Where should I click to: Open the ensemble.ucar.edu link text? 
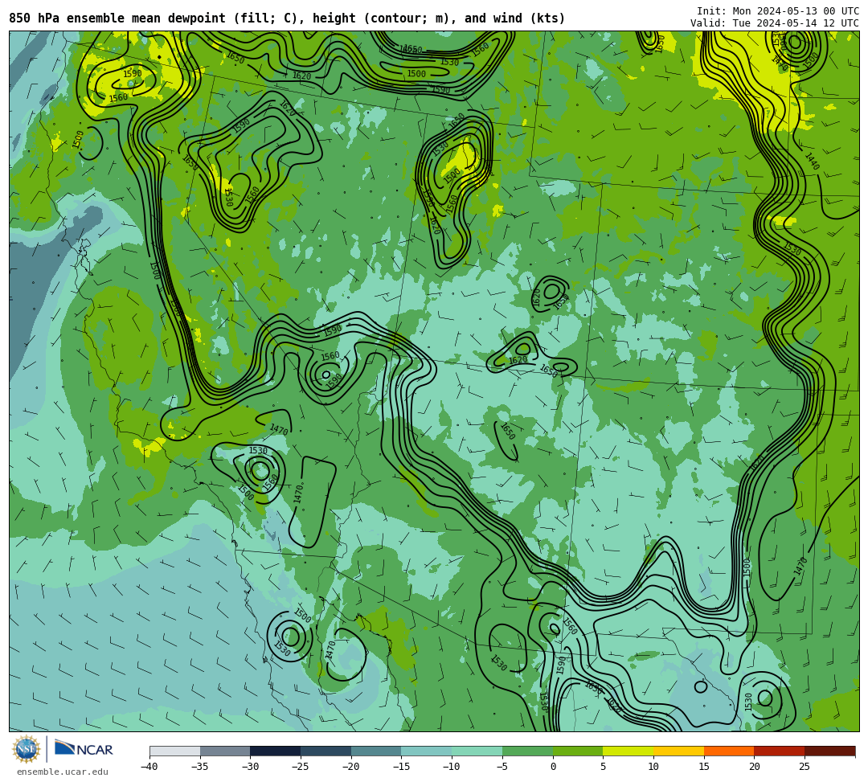[63, 772]
